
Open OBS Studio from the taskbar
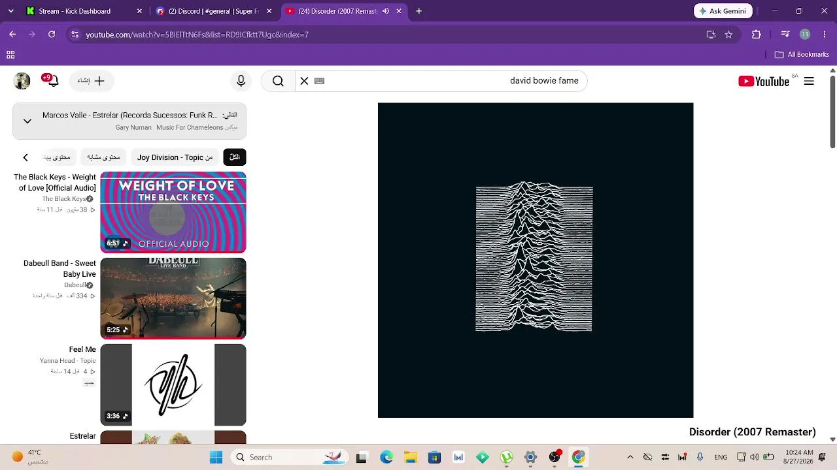[x=555, y=457]
